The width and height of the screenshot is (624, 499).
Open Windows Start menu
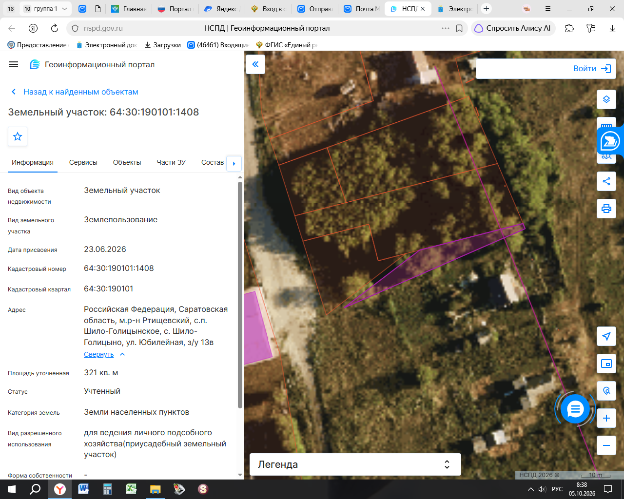(12, 489)
